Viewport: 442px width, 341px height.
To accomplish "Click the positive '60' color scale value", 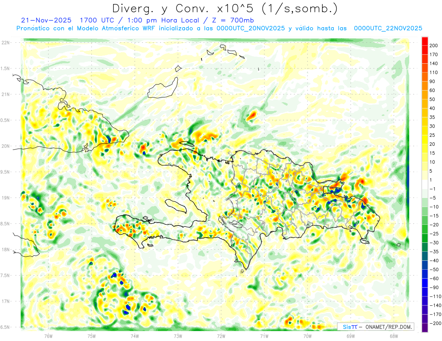I will pyautogui.click(x=433, y=90).
